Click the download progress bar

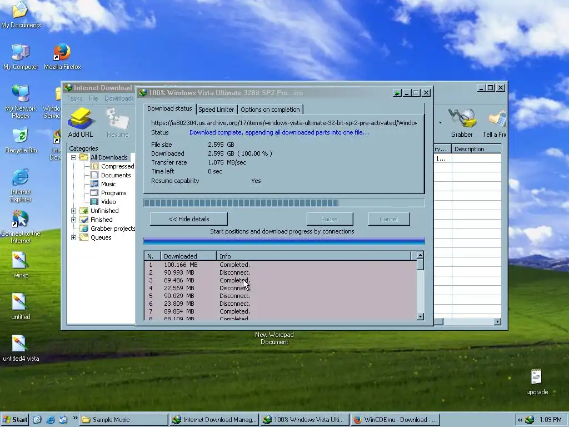(284, 202)
